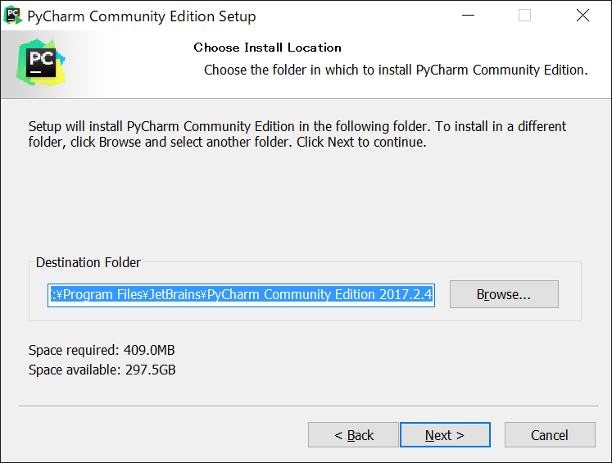Go back with the Back button
The height and width of the screenshot is (463, 612).
353,434
